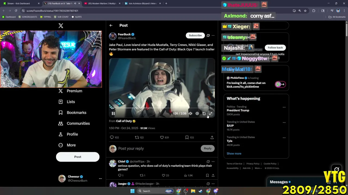Screen dimensions: 348x195
Task: Go to the X home logo
Action: (61, 26)
